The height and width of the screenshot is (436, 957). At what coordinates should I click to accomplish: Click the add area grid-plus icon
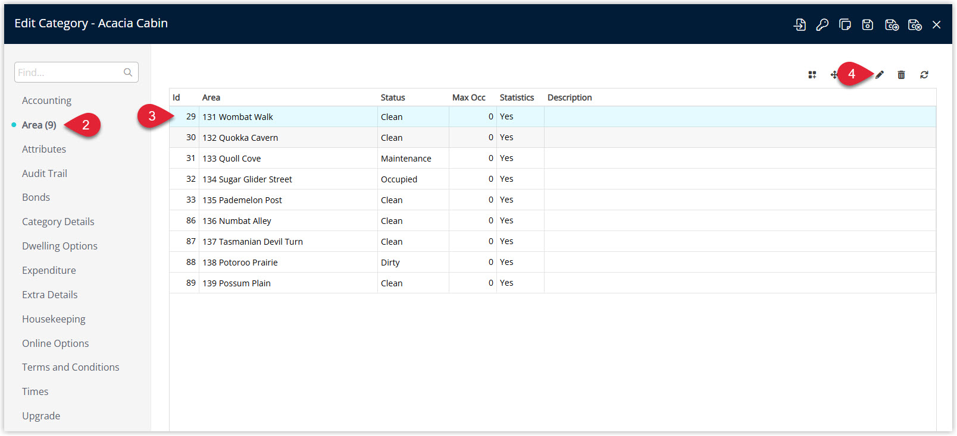click(812, 75)
